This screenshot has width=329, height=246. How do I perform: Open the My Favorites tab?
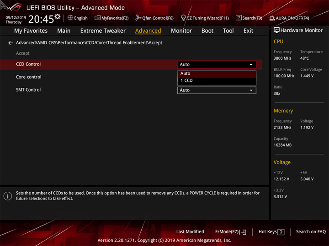pyautogui.click(x=31, y=31)
